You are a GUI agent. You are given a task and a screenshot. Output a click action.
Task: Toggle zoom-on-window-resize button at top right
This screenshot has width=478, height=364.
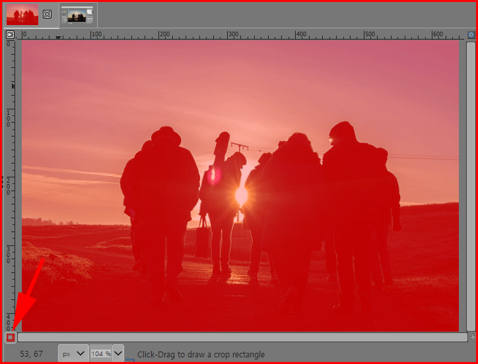coord(471,34)
